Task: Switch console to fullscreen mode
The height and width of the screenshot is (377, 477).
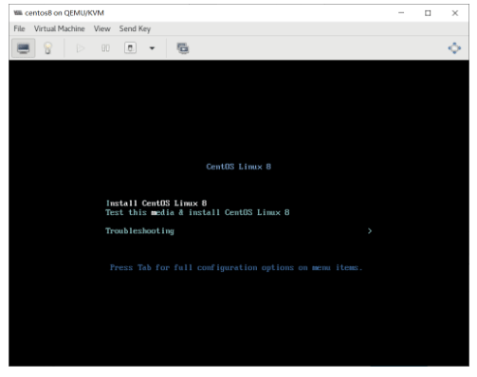Action: point(454,48)
